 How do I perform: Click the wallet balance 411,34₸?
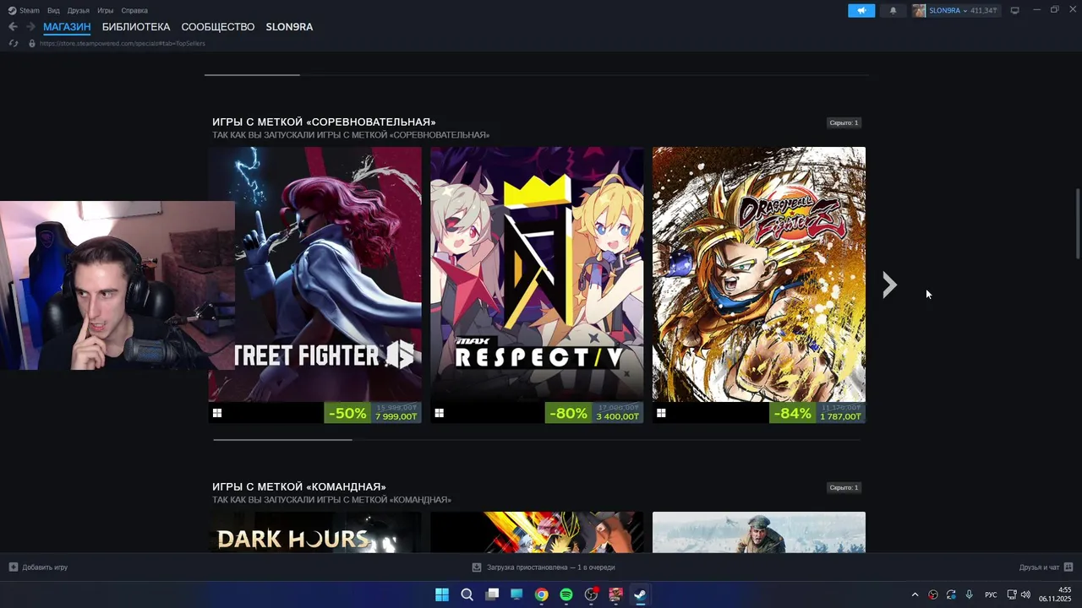coord(984,11)
